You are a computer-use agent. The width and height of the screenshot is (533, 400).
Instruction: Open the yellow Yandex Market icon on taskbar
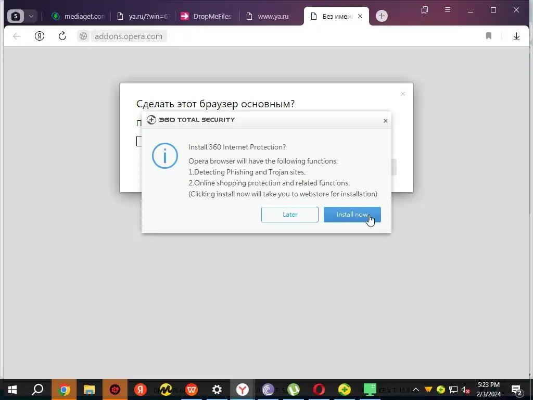coord(166,390)
